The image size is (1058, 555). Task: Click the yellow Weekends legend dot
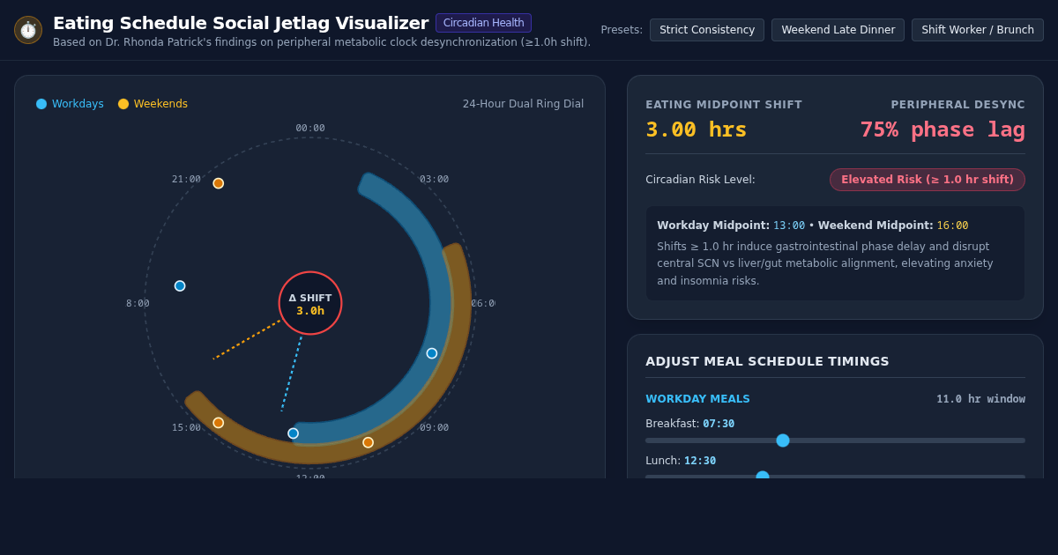[123, 104]
